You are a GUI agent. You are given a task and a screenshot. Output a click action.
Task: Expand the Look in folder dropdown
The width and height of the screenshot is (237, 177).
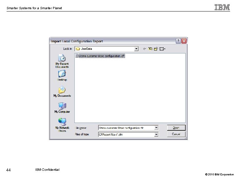point(136,49)
